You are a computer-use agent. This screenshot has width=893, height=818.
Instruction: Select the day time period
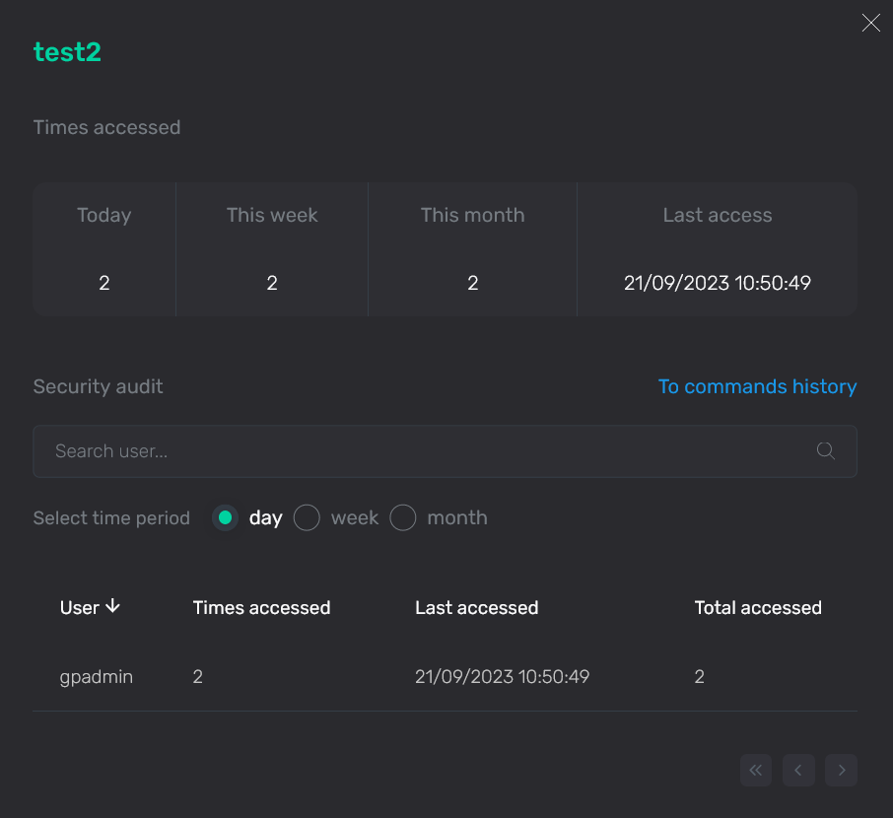pyautogui.click(x=226, y=517)
